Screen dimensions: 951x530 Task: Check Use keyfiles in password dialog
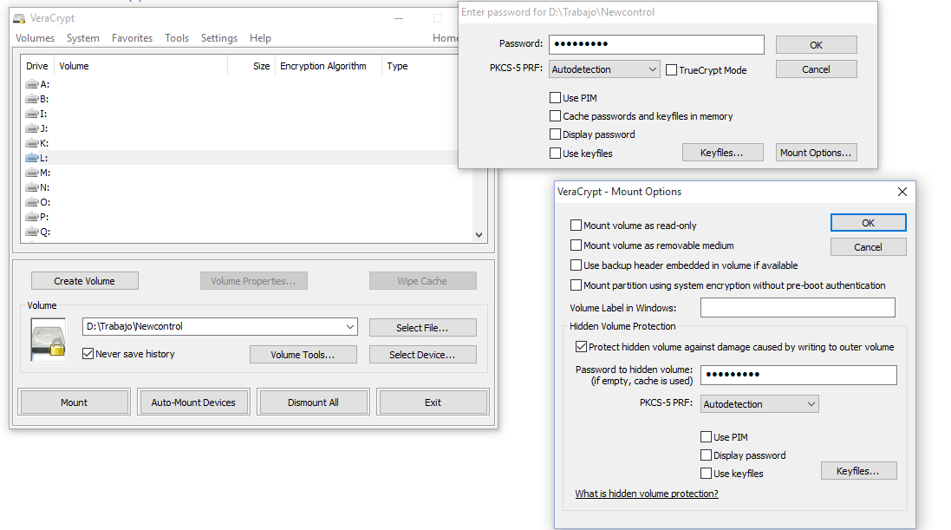pyautogui.click(x=555, y=153)
